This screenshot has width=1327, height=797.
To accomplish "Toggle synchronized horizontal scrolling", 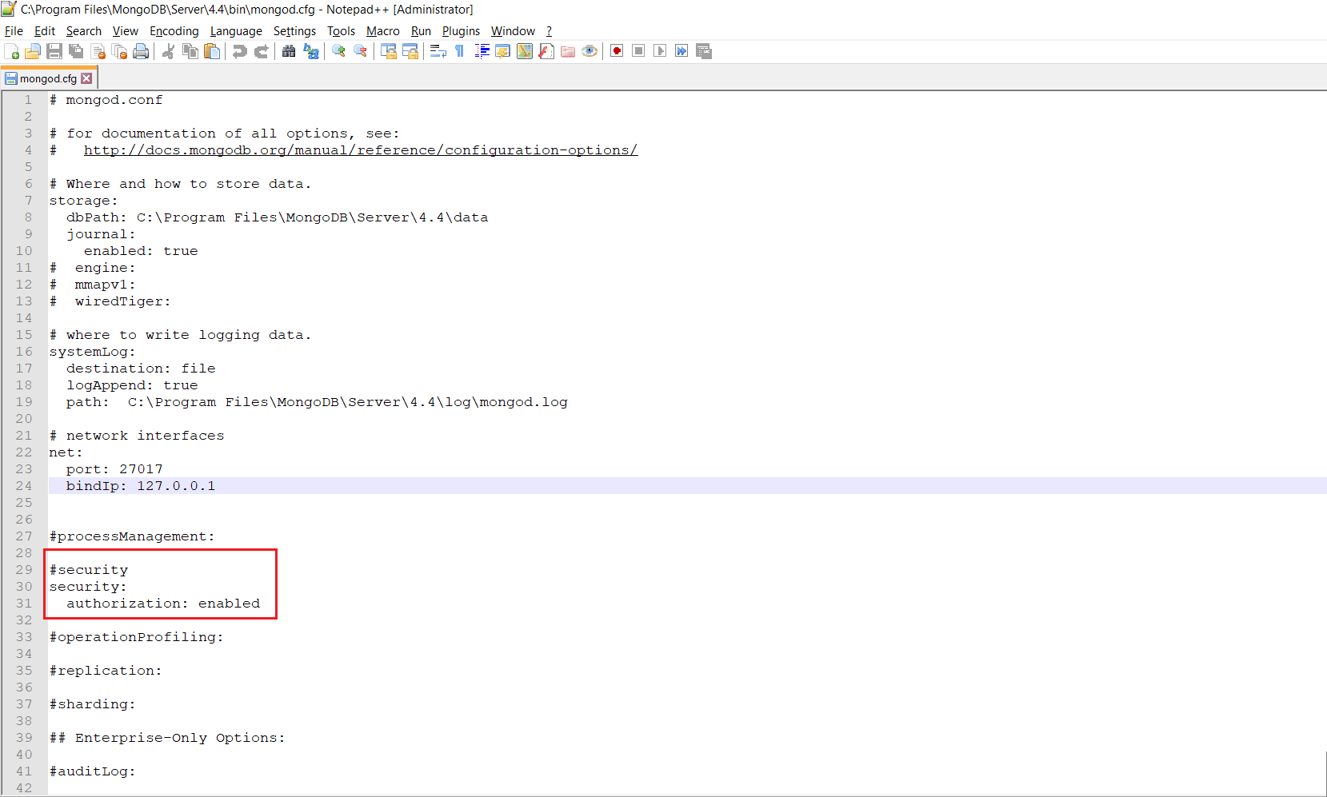I will click(410, 51).
